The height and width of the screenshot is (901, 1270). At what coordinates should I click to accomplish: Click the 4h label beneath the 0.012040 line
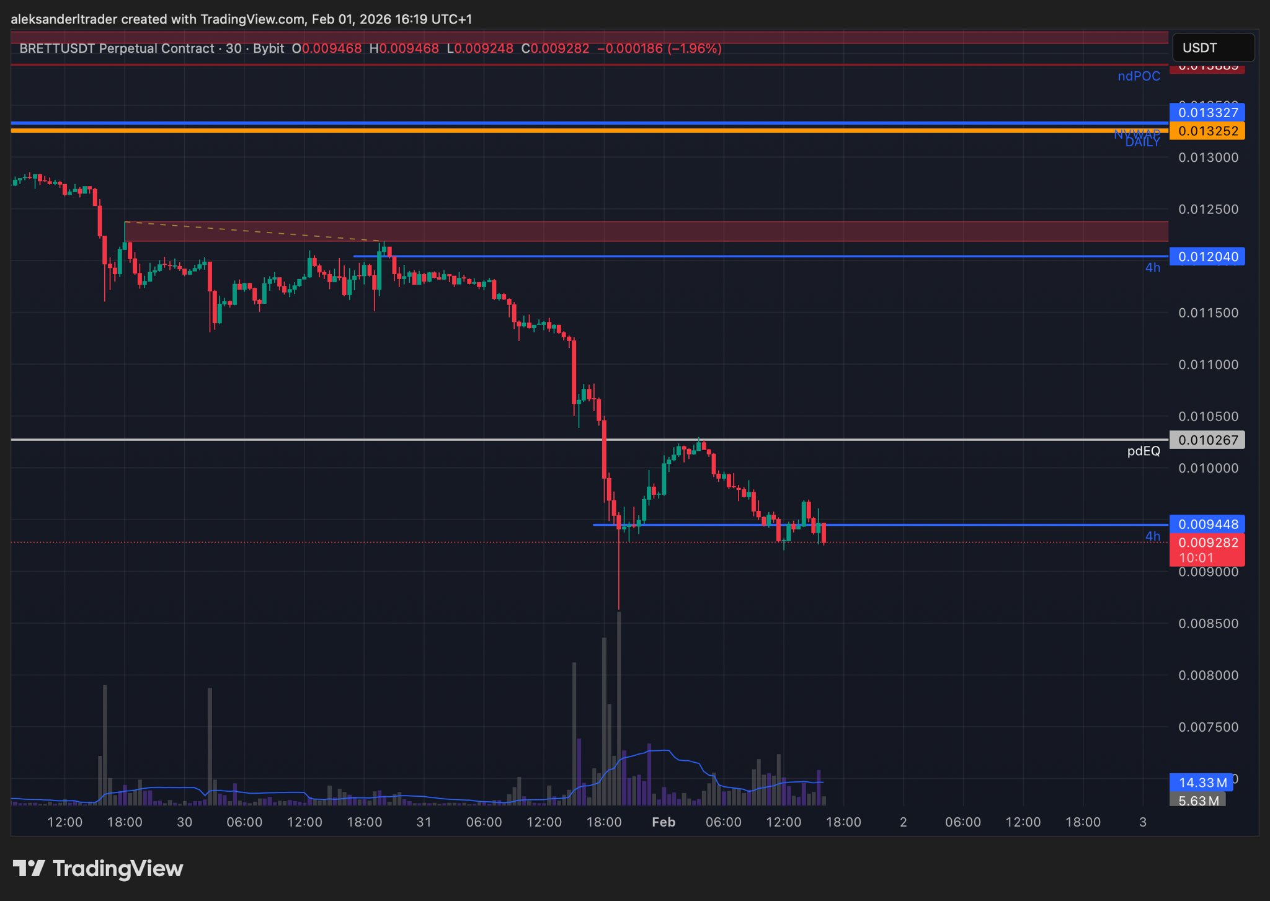pyautogui.click(x=1152, y=267)
